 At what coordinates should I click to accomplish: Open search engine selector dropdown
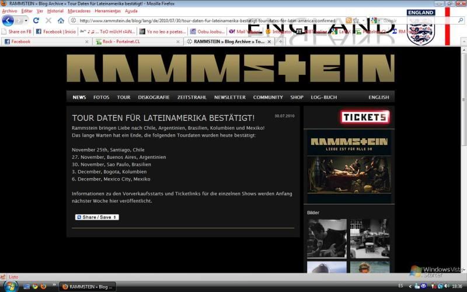click(x=376, y=20)
